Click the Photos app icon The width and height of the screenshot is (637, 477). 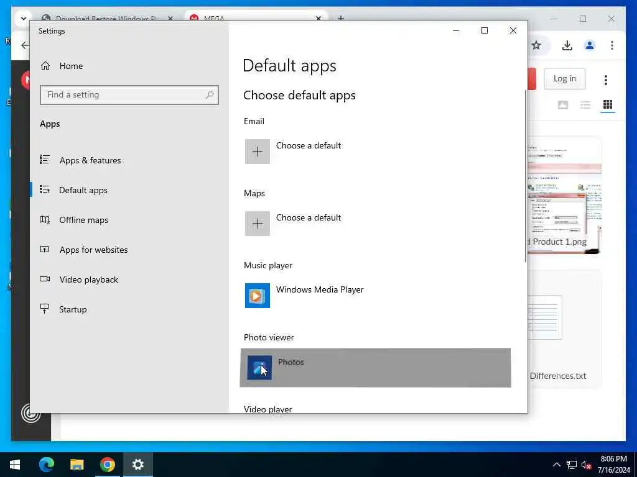click(259, 368)
